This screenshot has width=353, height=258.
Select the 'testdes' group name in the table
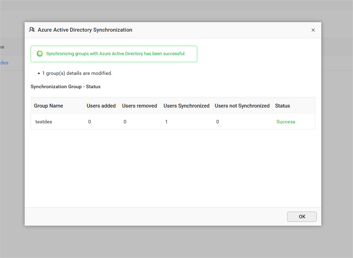44,122
